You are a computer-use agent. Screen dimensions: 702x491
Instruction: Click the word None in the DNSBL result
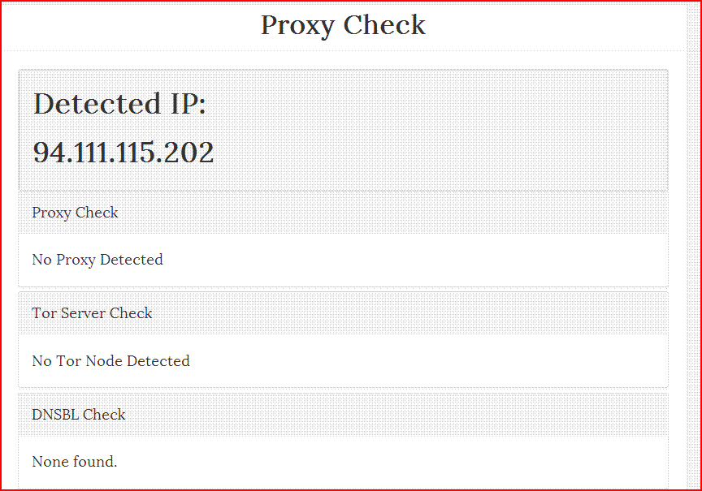[50, 462]
